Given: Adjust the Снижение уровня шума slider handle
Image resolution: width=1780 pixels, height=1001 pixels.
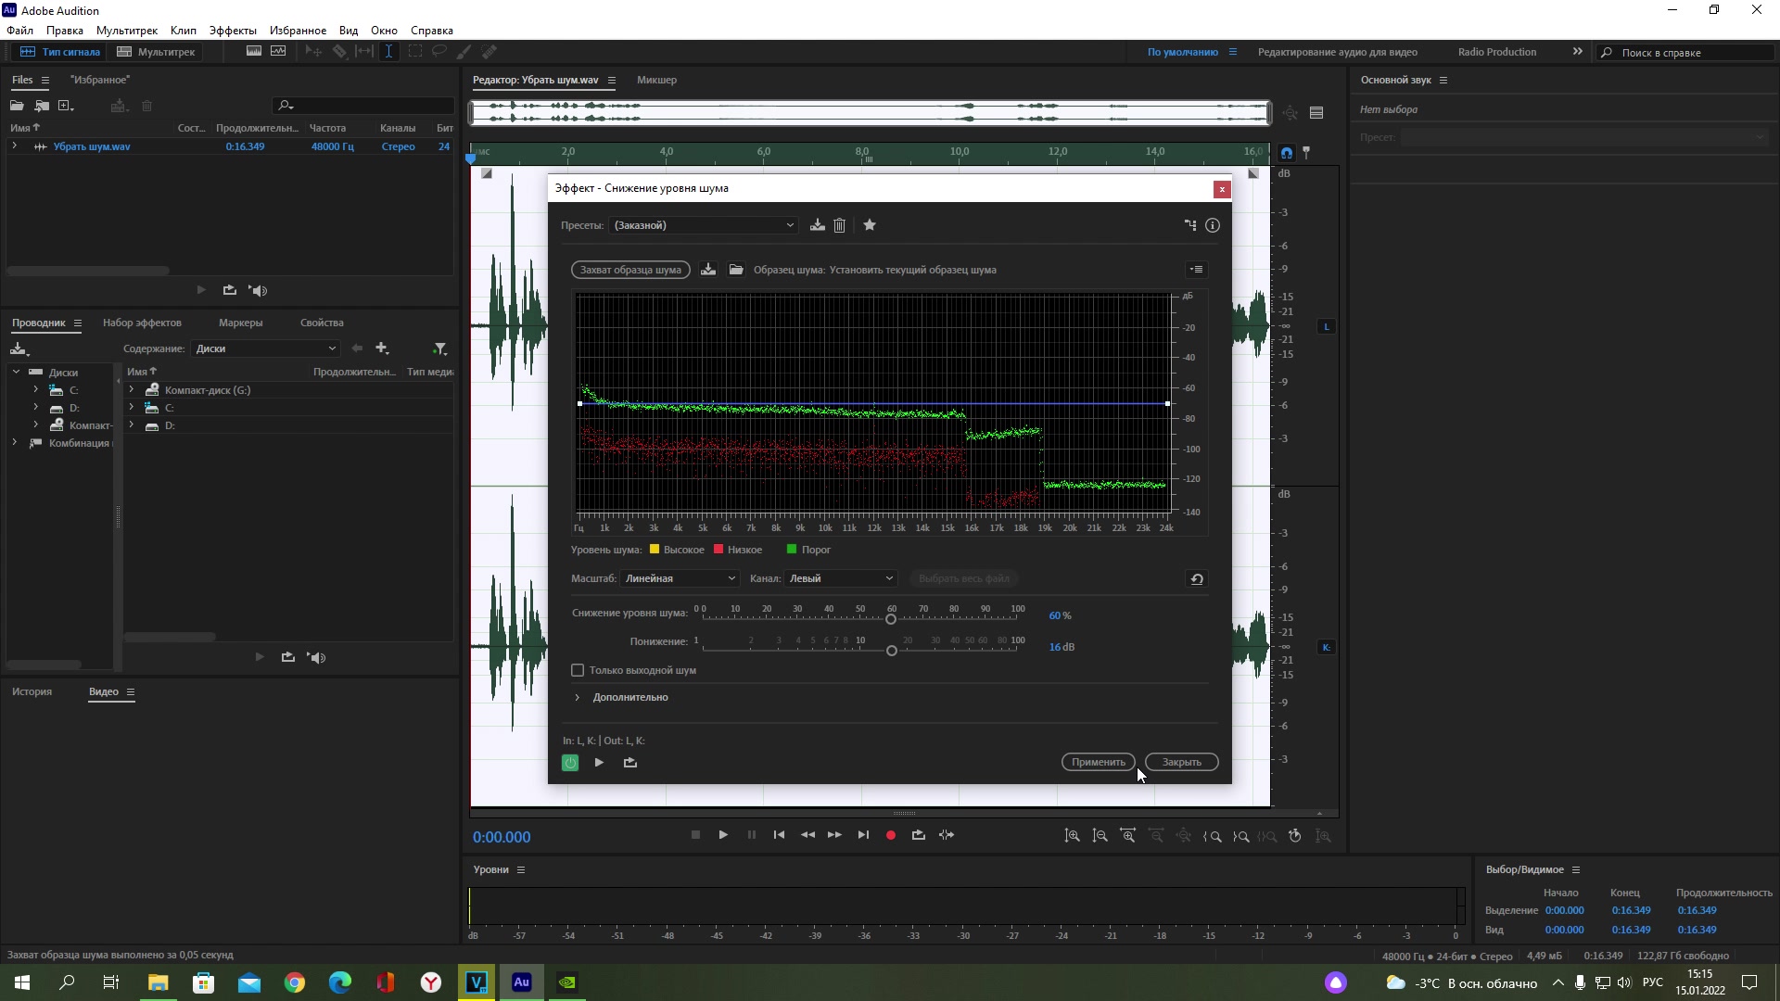Looking at the screenshot, I should pyautogui.click(x=891, y=618).
